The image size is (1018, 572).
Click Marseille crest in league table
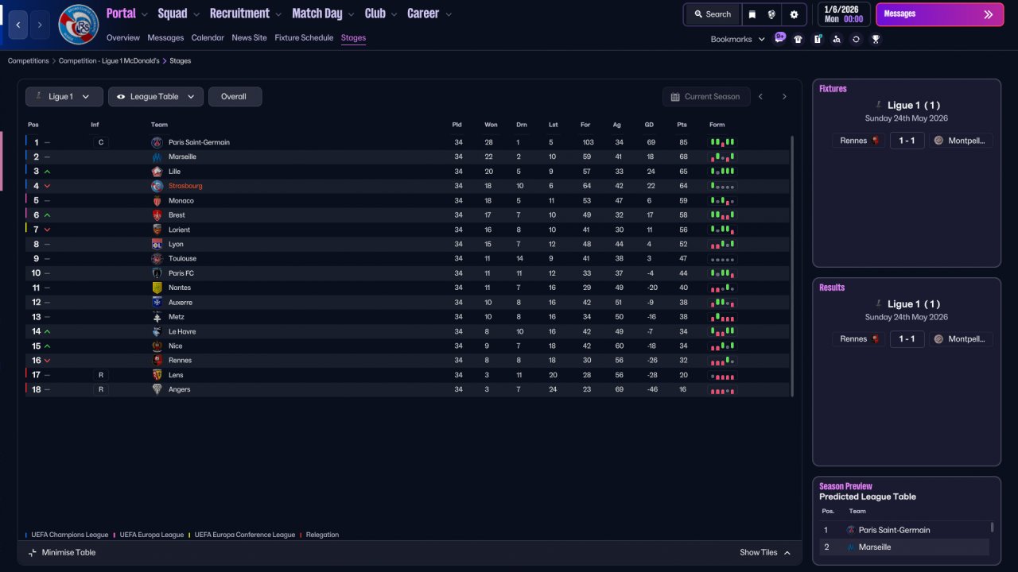(x=157, y=157)
